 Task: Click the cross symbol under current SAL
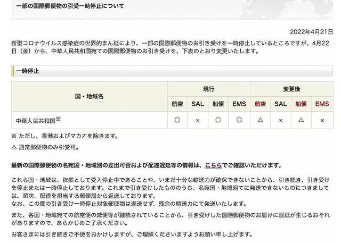198,121
